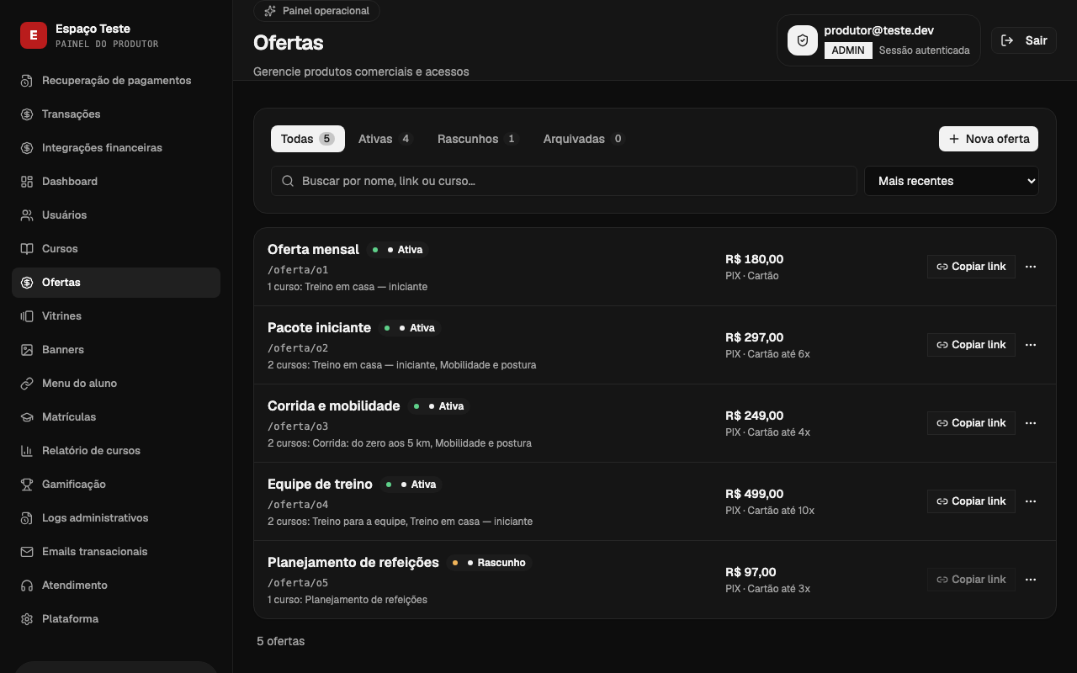Viewport: 1077px width, 673px height.
Task: Open more options for Oferta mensal
Action: click(x=1031, y=267)
